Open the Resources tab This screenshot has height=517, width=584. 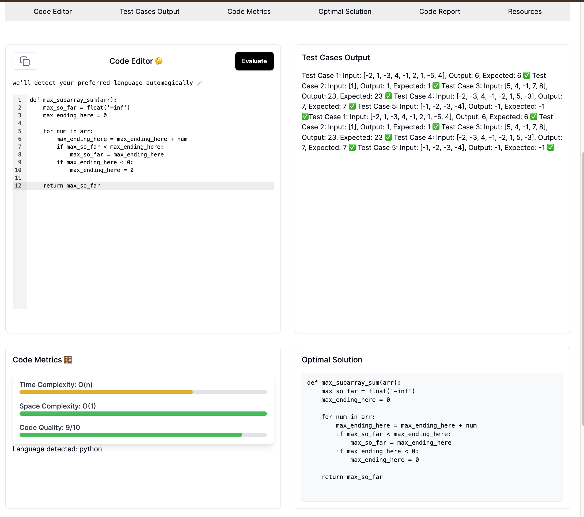point(525,12)
